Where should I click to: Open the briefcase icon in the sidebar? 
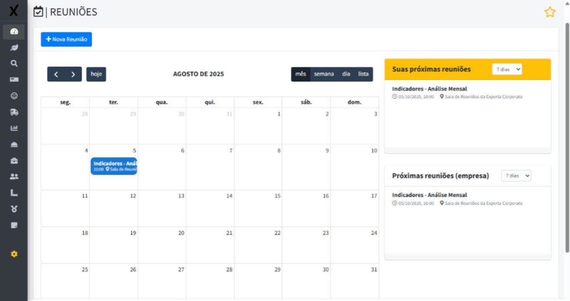pyautogui.click(x=14, y=160)
